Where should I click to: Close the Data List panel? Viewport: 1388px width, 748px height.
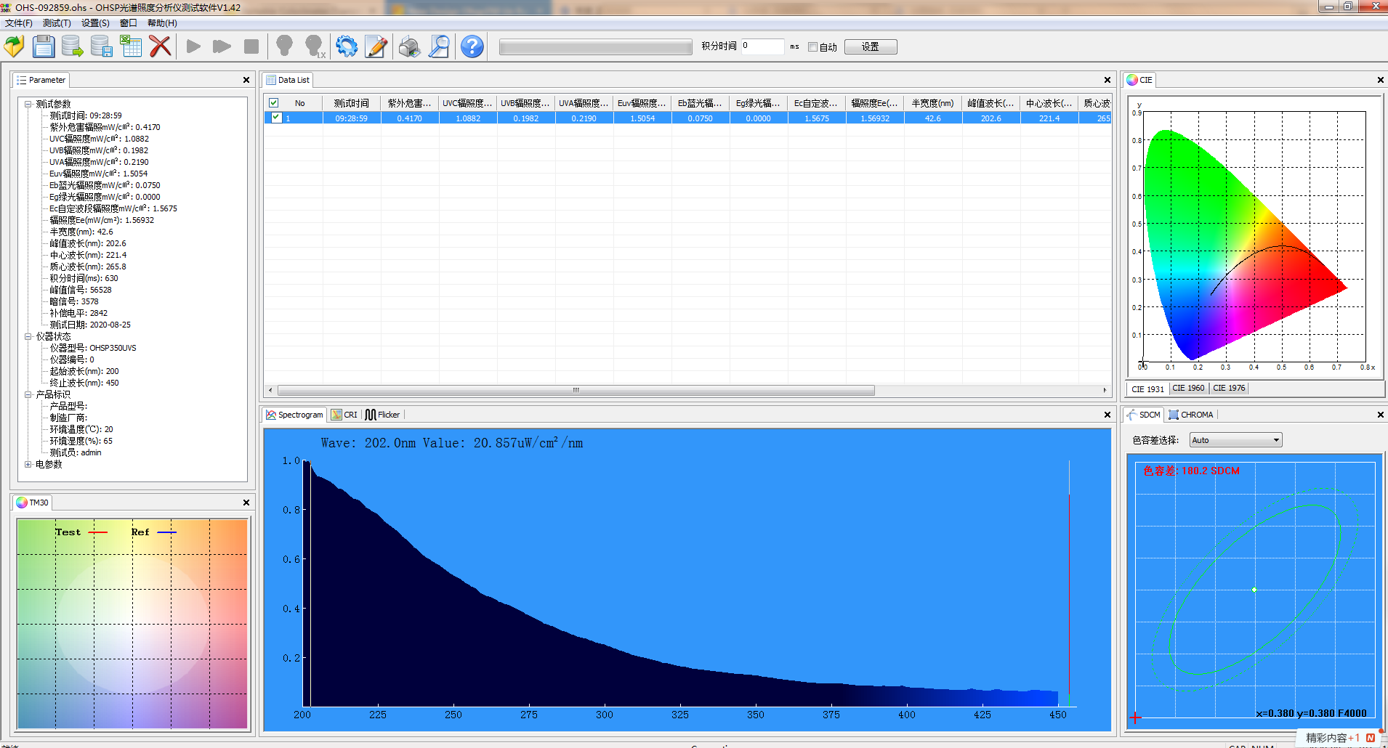(x=1107, y=80)
